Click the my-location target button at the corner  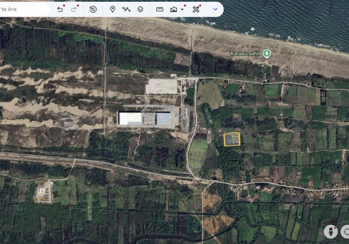(346, 232)
